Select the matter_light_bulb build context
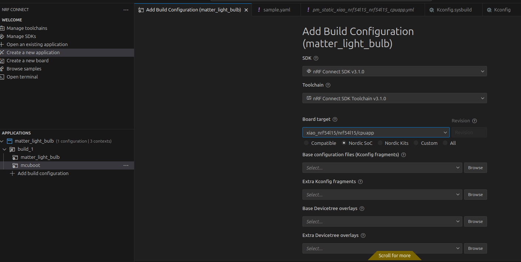Viewport: 521px width, 262px height. point(67,157)
